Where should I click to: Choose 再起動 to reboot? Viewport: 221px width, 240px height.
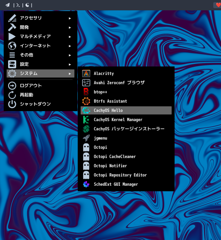41,95
